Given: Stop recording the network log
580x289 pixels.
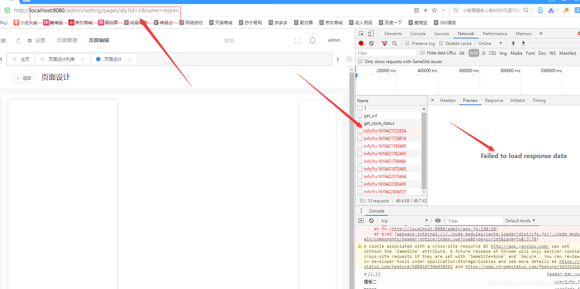Looking at the screenshot, I should click(x=361, y=43).
